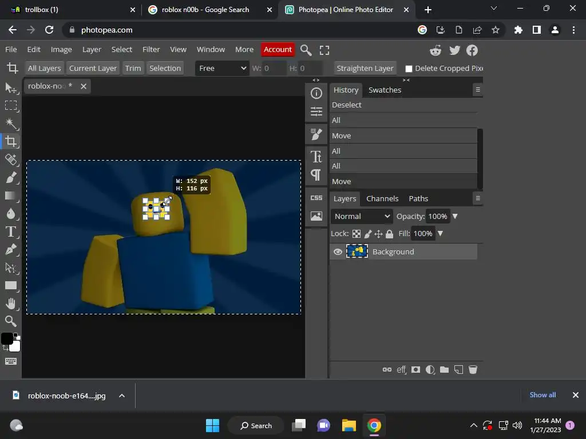586x439 pixels.
Task: Delete layer with trash icon
Action: tap(473, 370)
